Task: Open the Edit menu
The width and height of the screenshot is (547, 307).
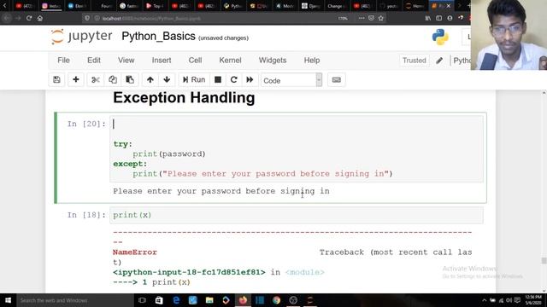Action: coord(94,61)
